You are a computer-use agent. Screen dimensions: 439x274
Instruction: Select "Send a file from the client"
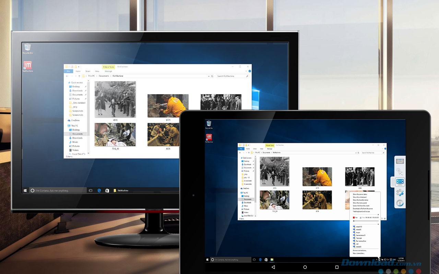[361, 206]
